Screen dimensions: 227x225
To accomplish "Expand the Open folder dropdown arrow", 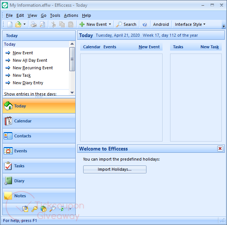I will (x=24, y=24).
